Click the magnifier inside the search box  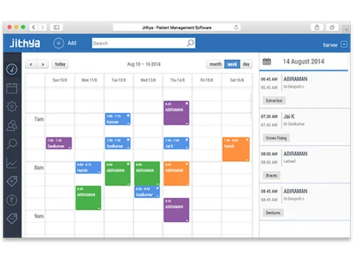[x=190, y=43]
